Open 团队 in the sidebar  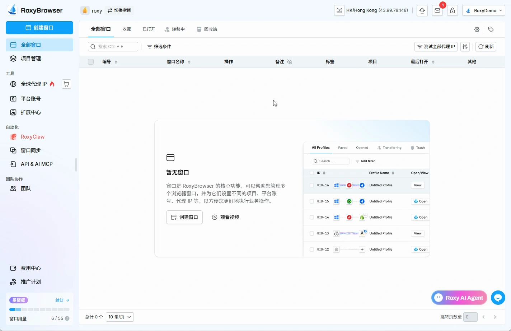39,188
